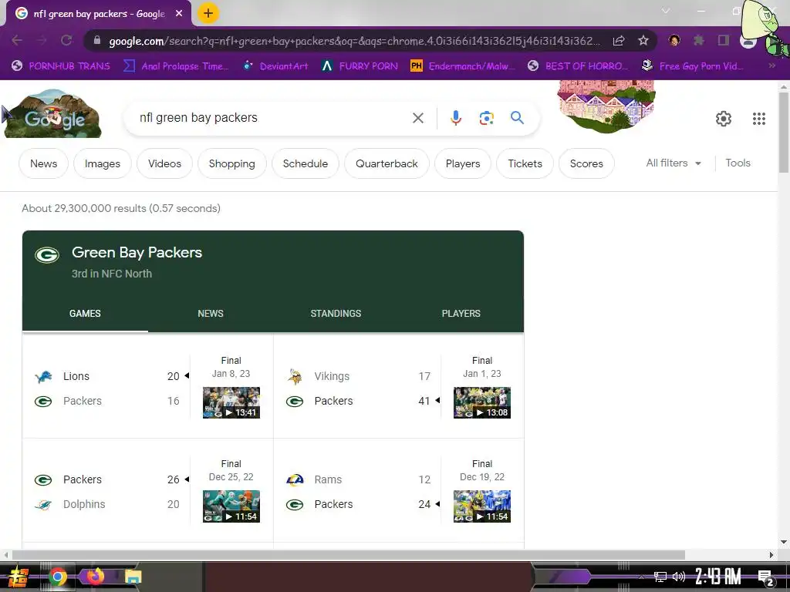Reload the current page

pyautogui.click(x=66, y=40)
